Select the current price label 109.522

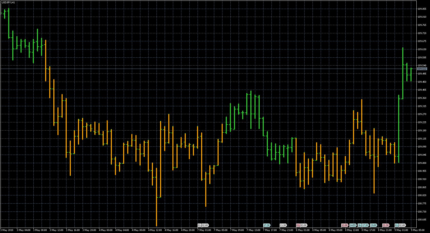pyautogui.click(x=422, y=69)
